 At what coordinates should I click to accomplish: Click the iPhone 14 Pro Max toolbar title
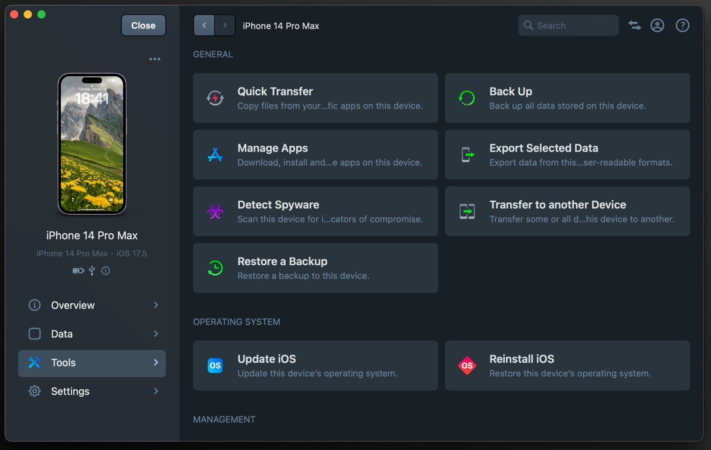coord(281,26)
